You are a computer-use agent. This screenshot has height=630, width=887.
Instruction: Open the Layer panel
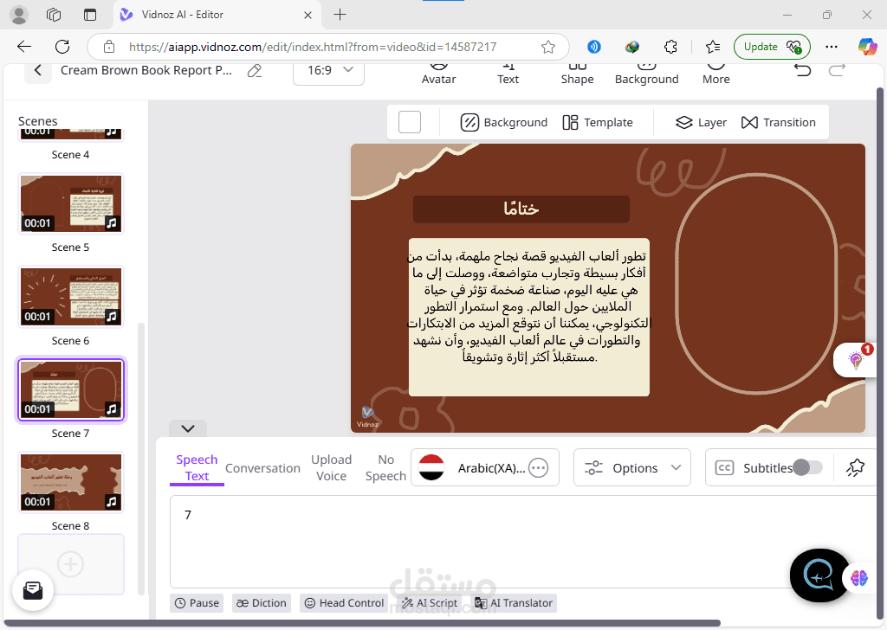coord(701,122)
